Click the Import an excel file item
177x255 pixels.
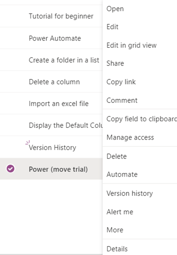click(x=59, y=104)
